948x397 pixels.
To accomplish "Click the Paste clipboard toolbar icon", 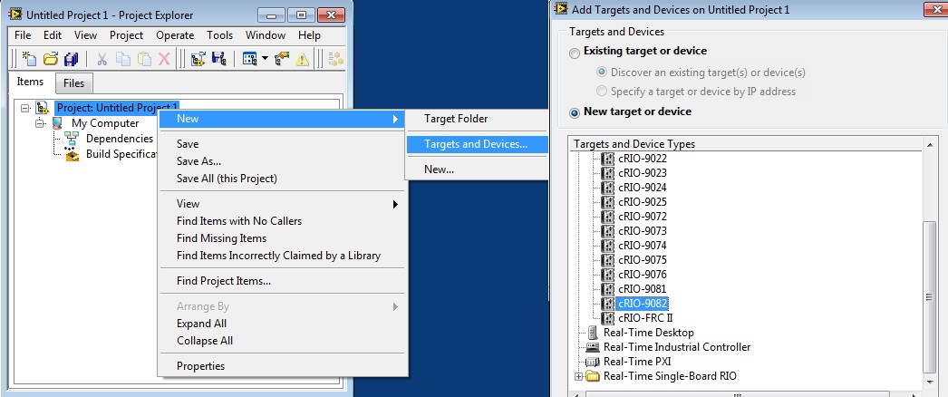I will pos(144,59).
